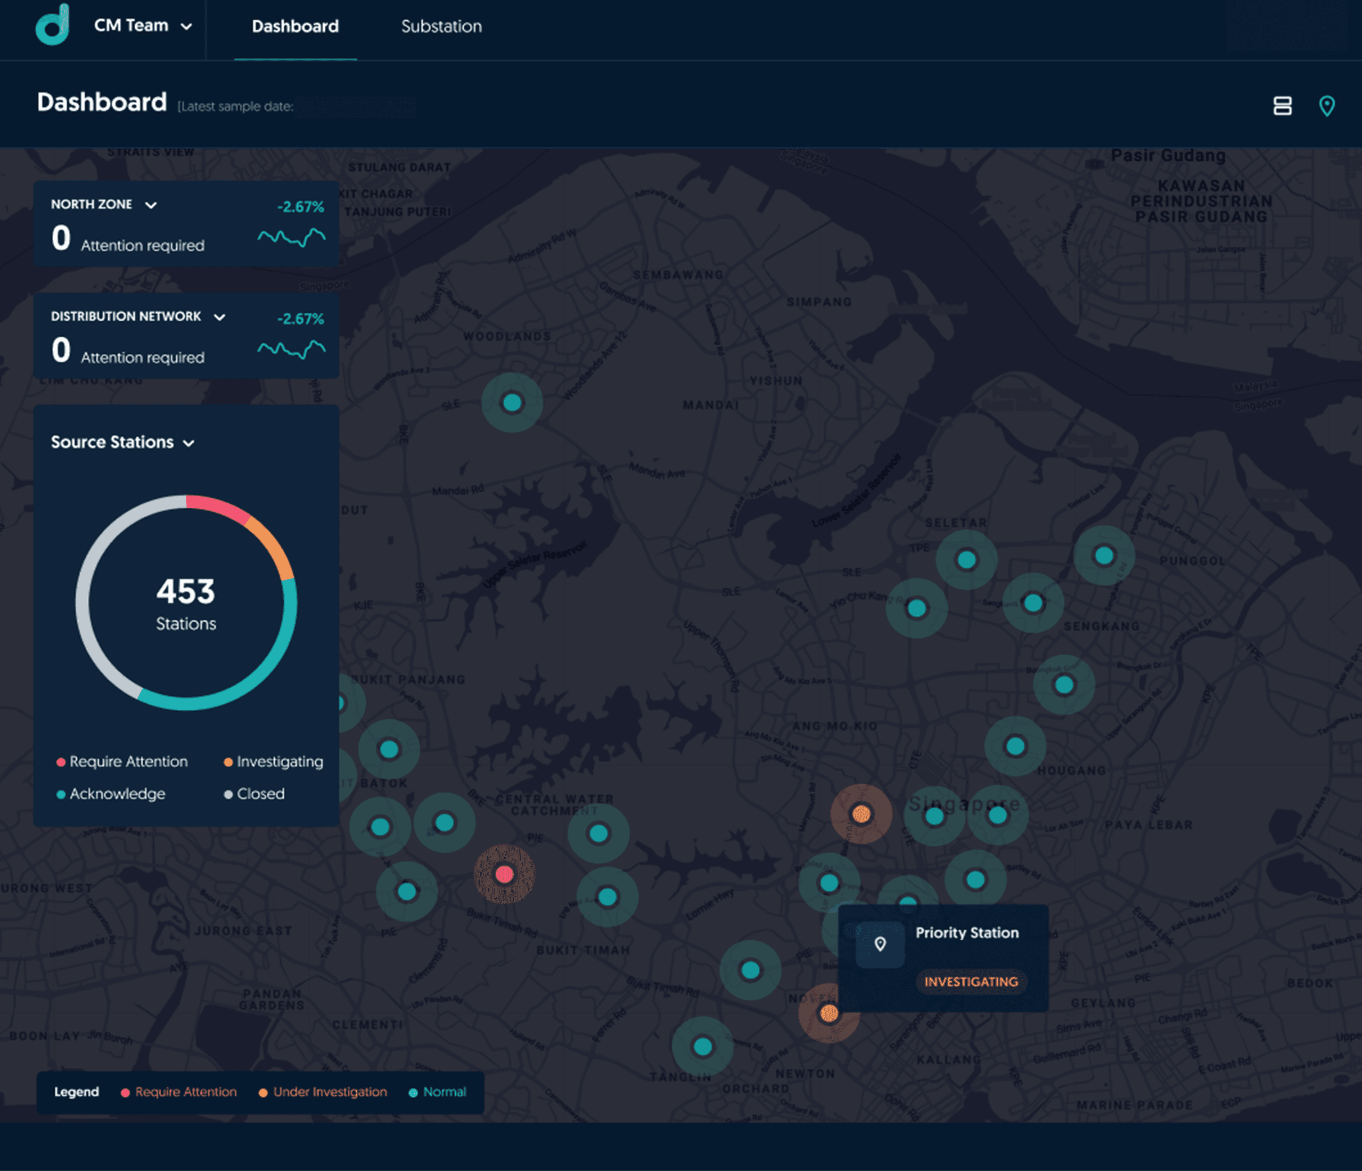Click the location pin icon on Priority Station card
This screenshot has height=1171, width=1362.
pos(880,943)
